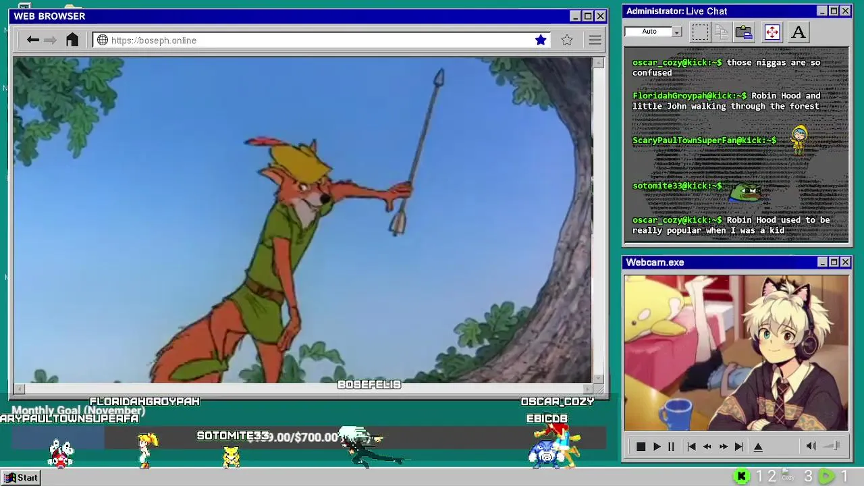Click the outlined favorites star
Image resolution: width=864 pixels, height=486 pixels.
click(567, 40)
